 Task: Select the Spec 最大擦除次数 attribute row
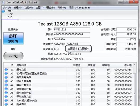(68, 100)
